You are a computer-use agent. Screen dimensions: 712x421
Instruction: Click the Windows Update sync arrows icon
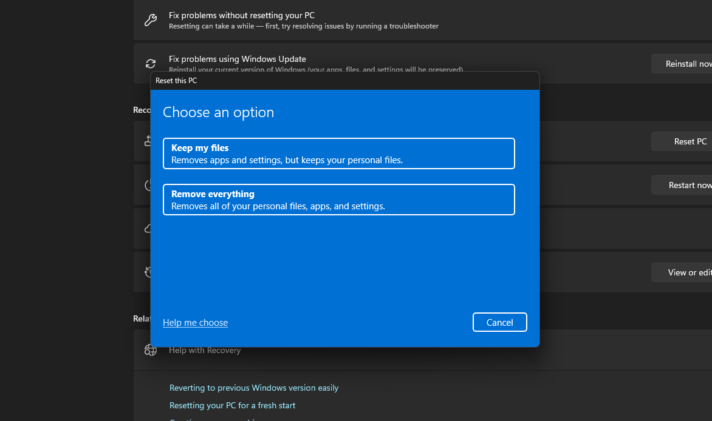coord(150,64)
